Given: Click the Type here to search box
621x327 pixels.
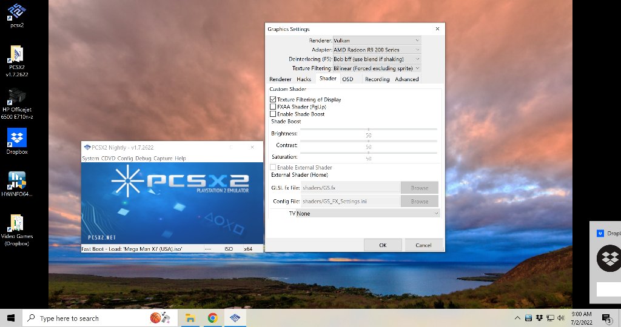Looking at the screenshot, I should click(x=99, y=318).
